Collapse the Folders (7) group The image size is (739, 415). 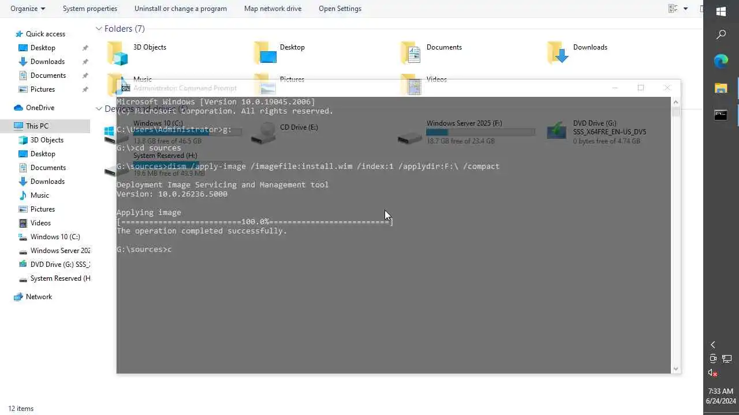99,29
